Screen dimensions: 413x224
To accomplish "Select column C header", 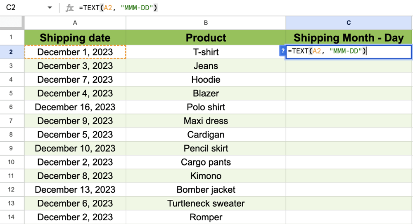I will tap(349, 23).
